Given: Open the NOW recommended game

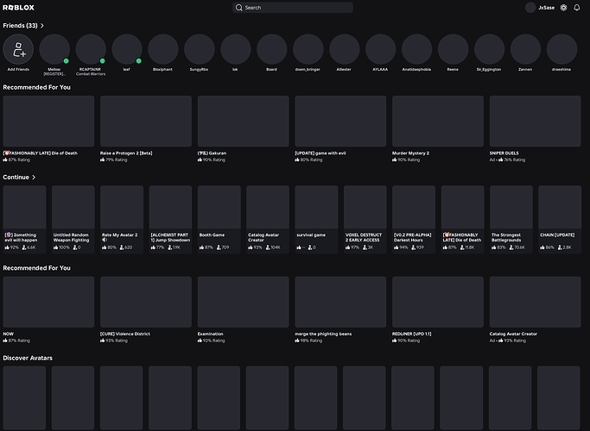Looking at the screenshot, I should 48,309.
